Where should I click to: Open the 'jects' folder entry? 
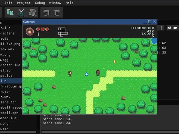[4, 39]
